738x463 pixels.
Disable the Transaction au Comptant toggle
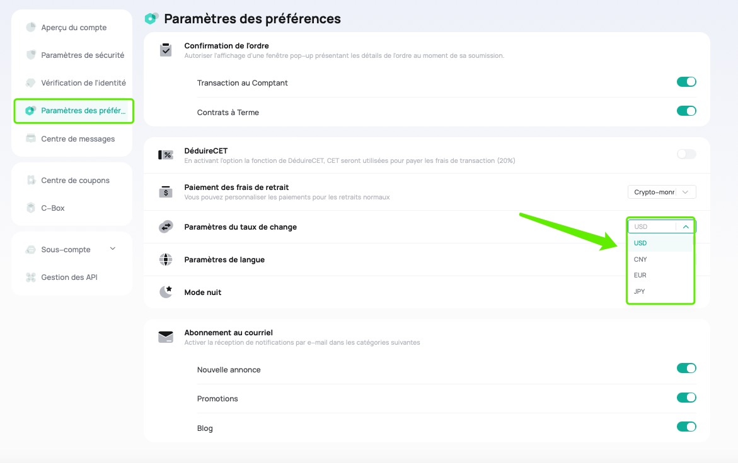[686, 82]
